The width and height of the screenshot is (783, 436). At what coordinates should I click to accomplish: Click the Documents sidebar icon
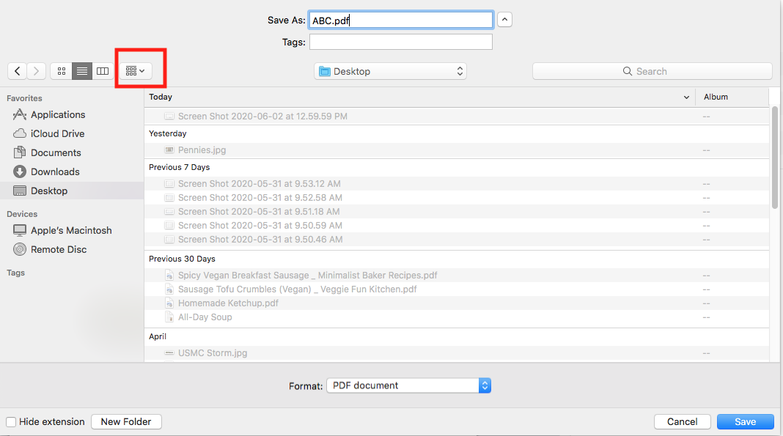pyautogui.click(x=20, y=152)
